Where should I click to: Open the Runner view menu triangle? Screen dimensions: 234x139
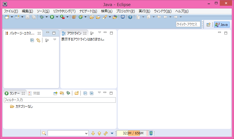tap(99, 93)
